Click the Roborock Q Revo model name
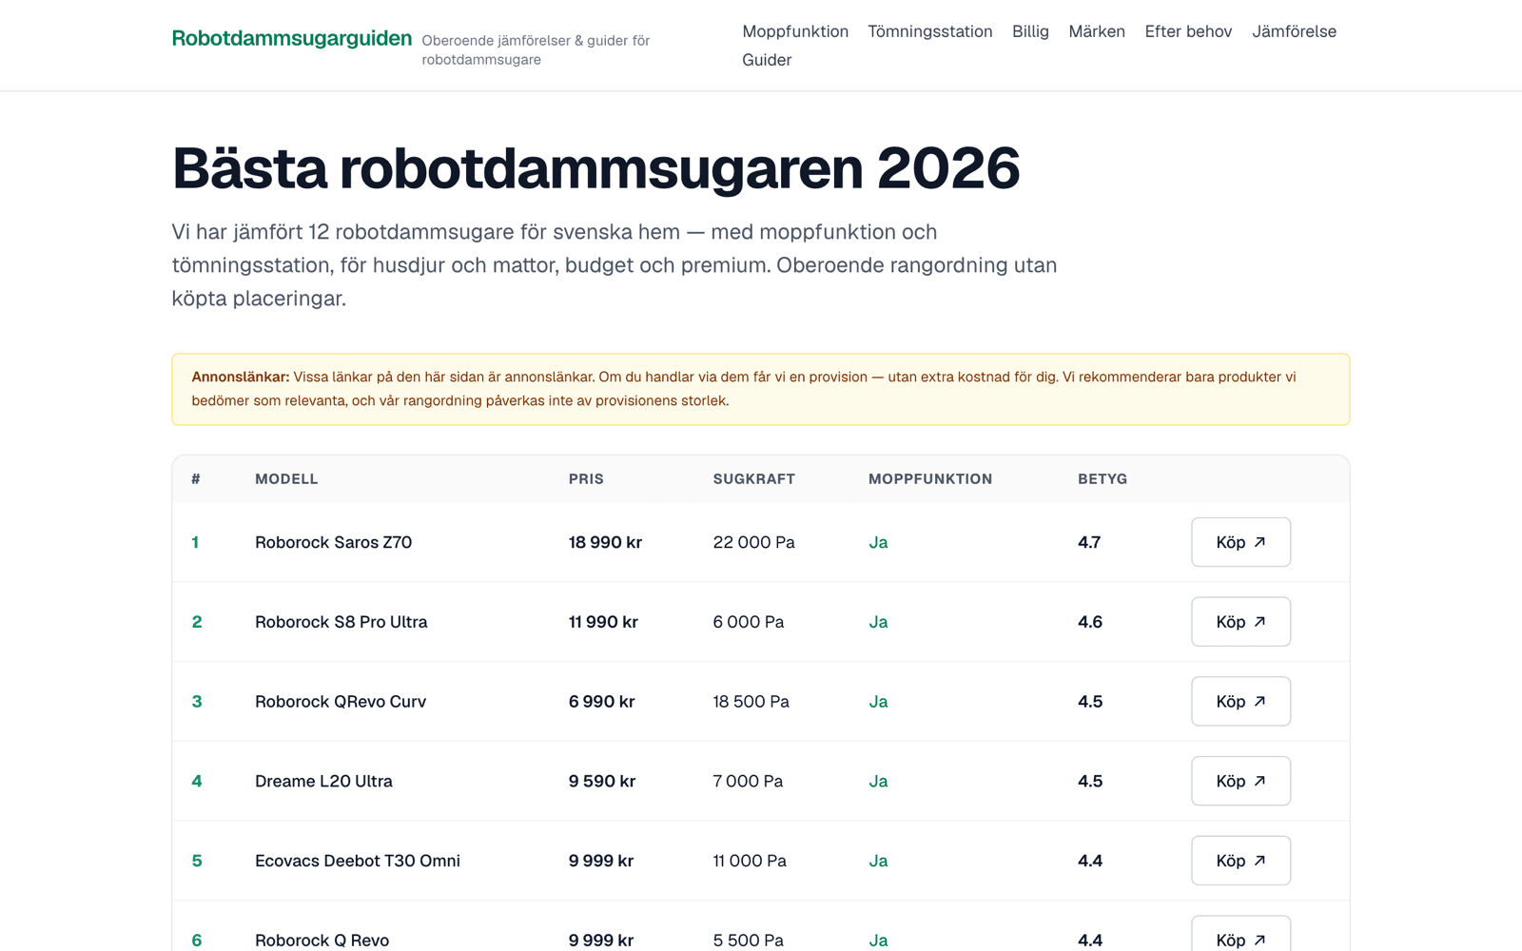 coord(322,940)
